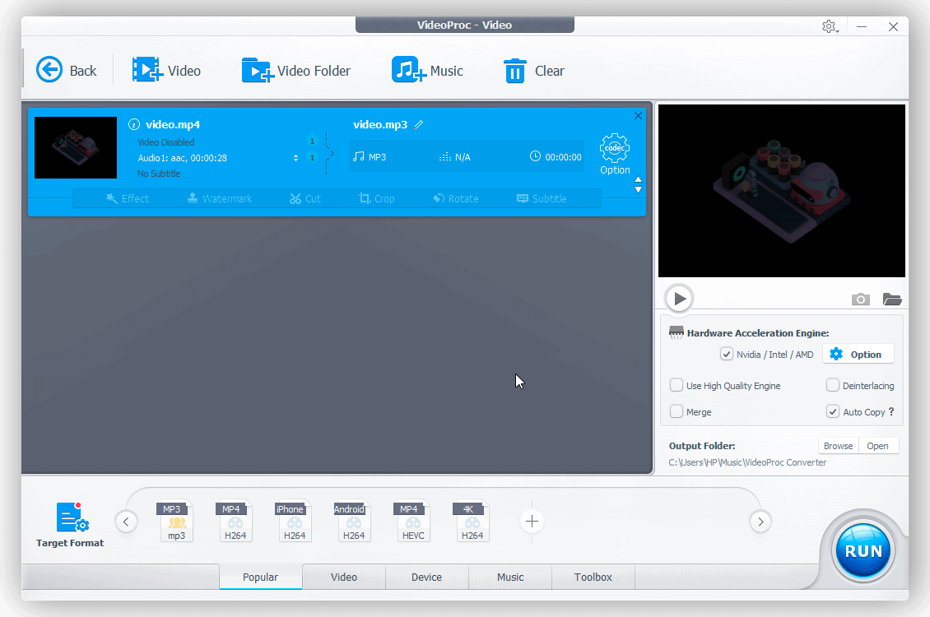Open codec Option for video.mp3
Image resolution: width=930 pixels, height=617 pixels.
click(615, 154)
